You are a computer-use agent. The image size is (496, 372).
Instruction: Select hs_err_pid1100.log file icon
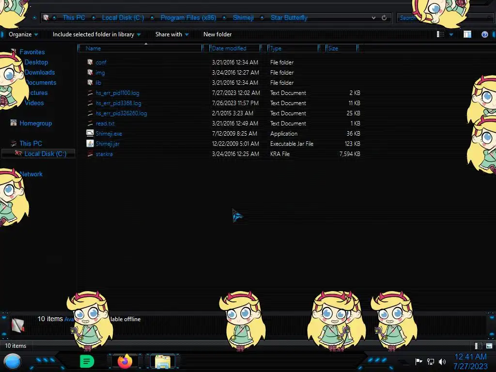coord(90,93)
